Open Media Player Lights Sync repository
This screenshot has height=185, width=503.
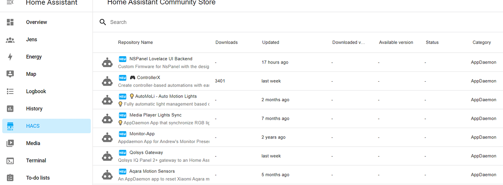click(155, 115)
